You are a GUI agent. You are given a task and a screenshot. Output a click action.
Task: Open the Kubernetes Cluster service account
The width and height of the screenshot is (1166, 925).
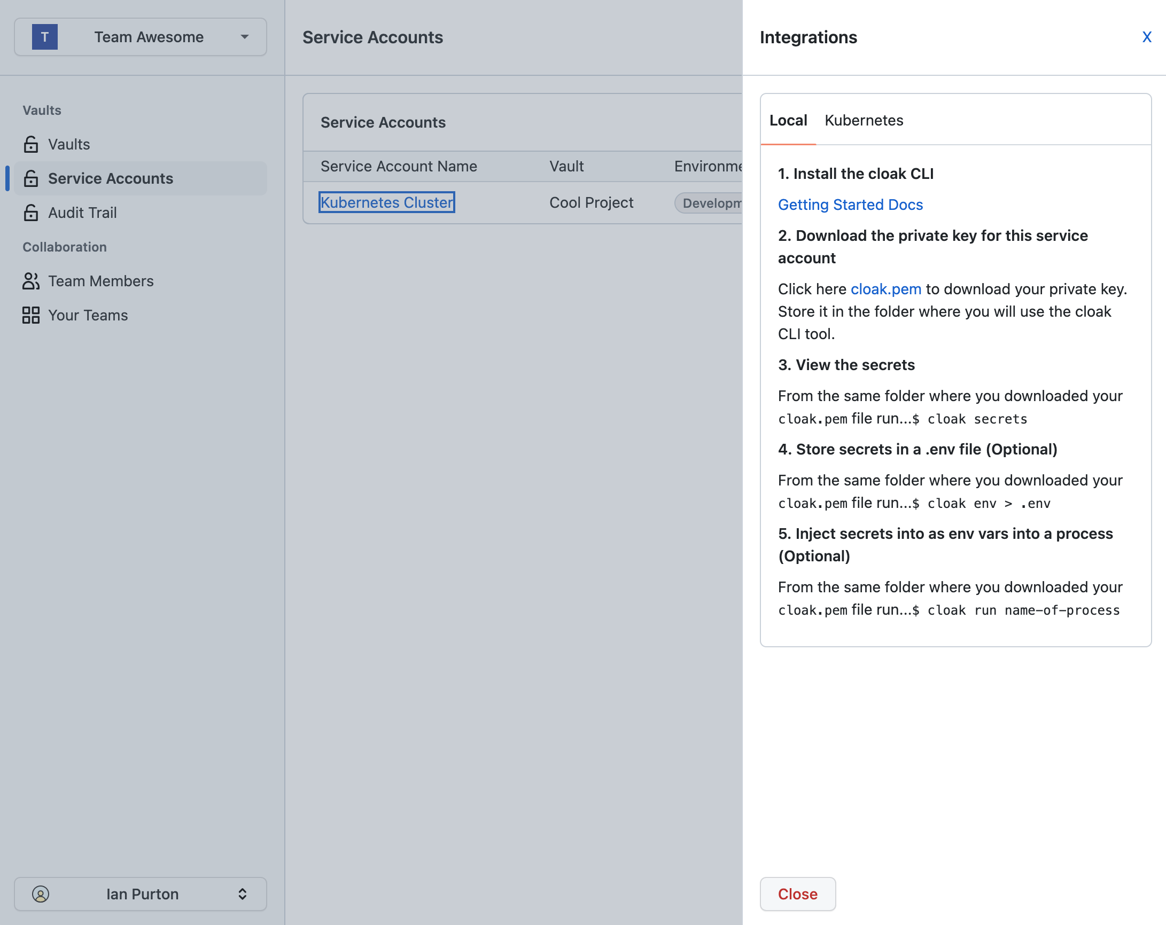point(386,202)
